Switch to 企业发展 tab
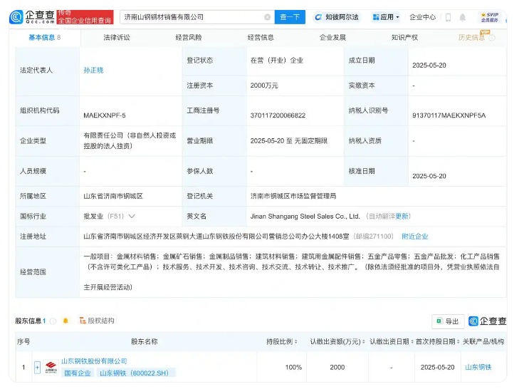This screenshot has width=519, height=389. click(x=332, y=38)
